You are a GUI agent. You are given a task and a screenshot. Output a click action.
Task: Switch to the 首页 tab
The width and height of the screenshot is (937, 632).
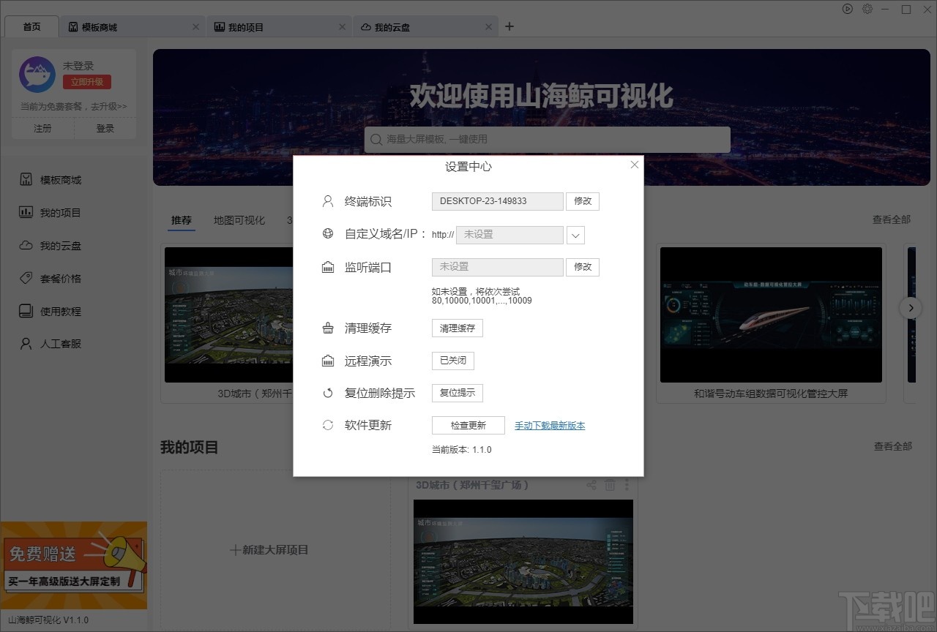(31, 27)
